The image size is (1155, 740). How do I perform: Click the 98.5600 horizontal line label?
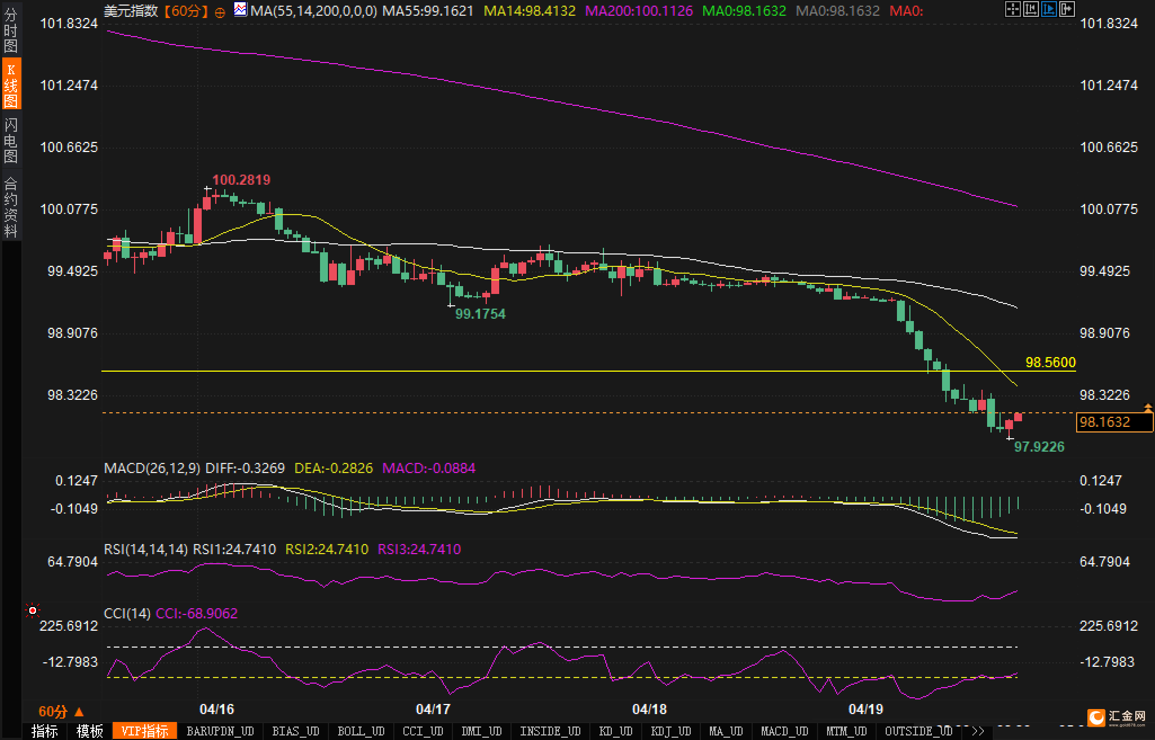(x=1050, y=362)
